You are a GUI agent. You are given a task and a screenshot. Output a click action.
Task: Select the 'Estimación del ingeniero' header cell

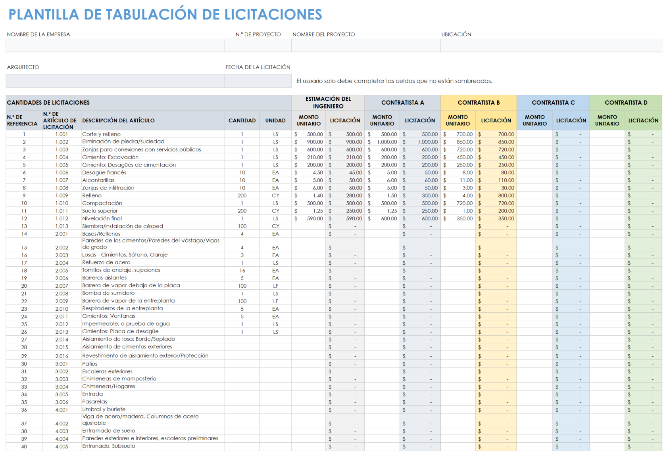328,103
